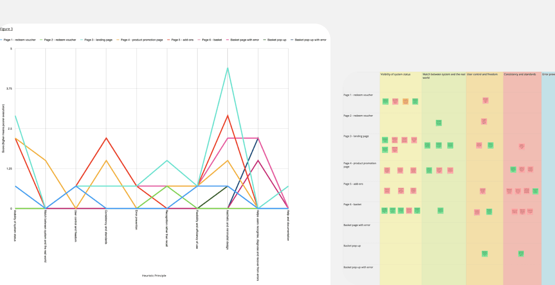Click table row label "Page 5 - add-ons"

[354, 184]
